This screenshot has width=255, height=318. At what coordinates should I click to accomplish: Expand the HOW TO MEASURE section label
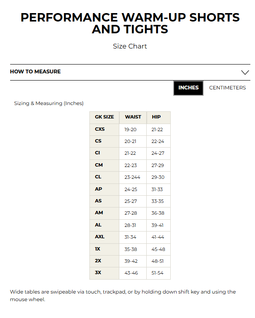tap(35, 72)
